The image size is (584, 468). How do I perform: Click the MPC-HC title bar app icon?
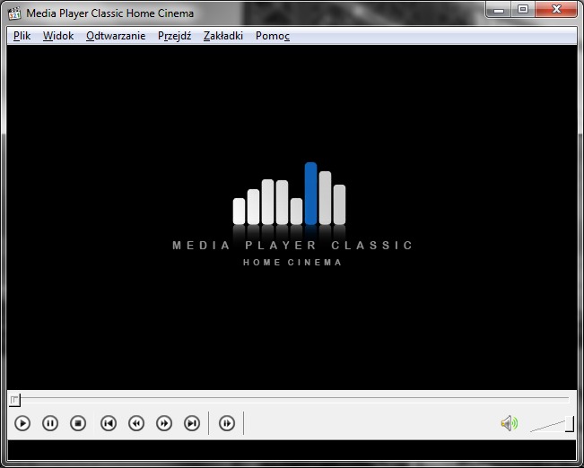click(x=14, y=13)
